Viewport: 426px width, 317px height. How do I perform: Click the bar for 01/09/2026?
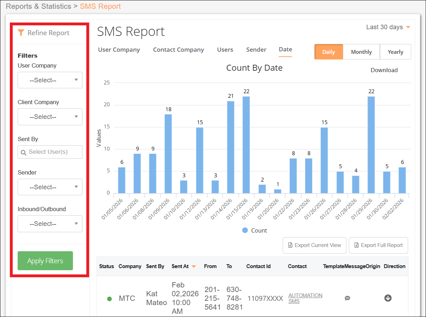(168, 154)
